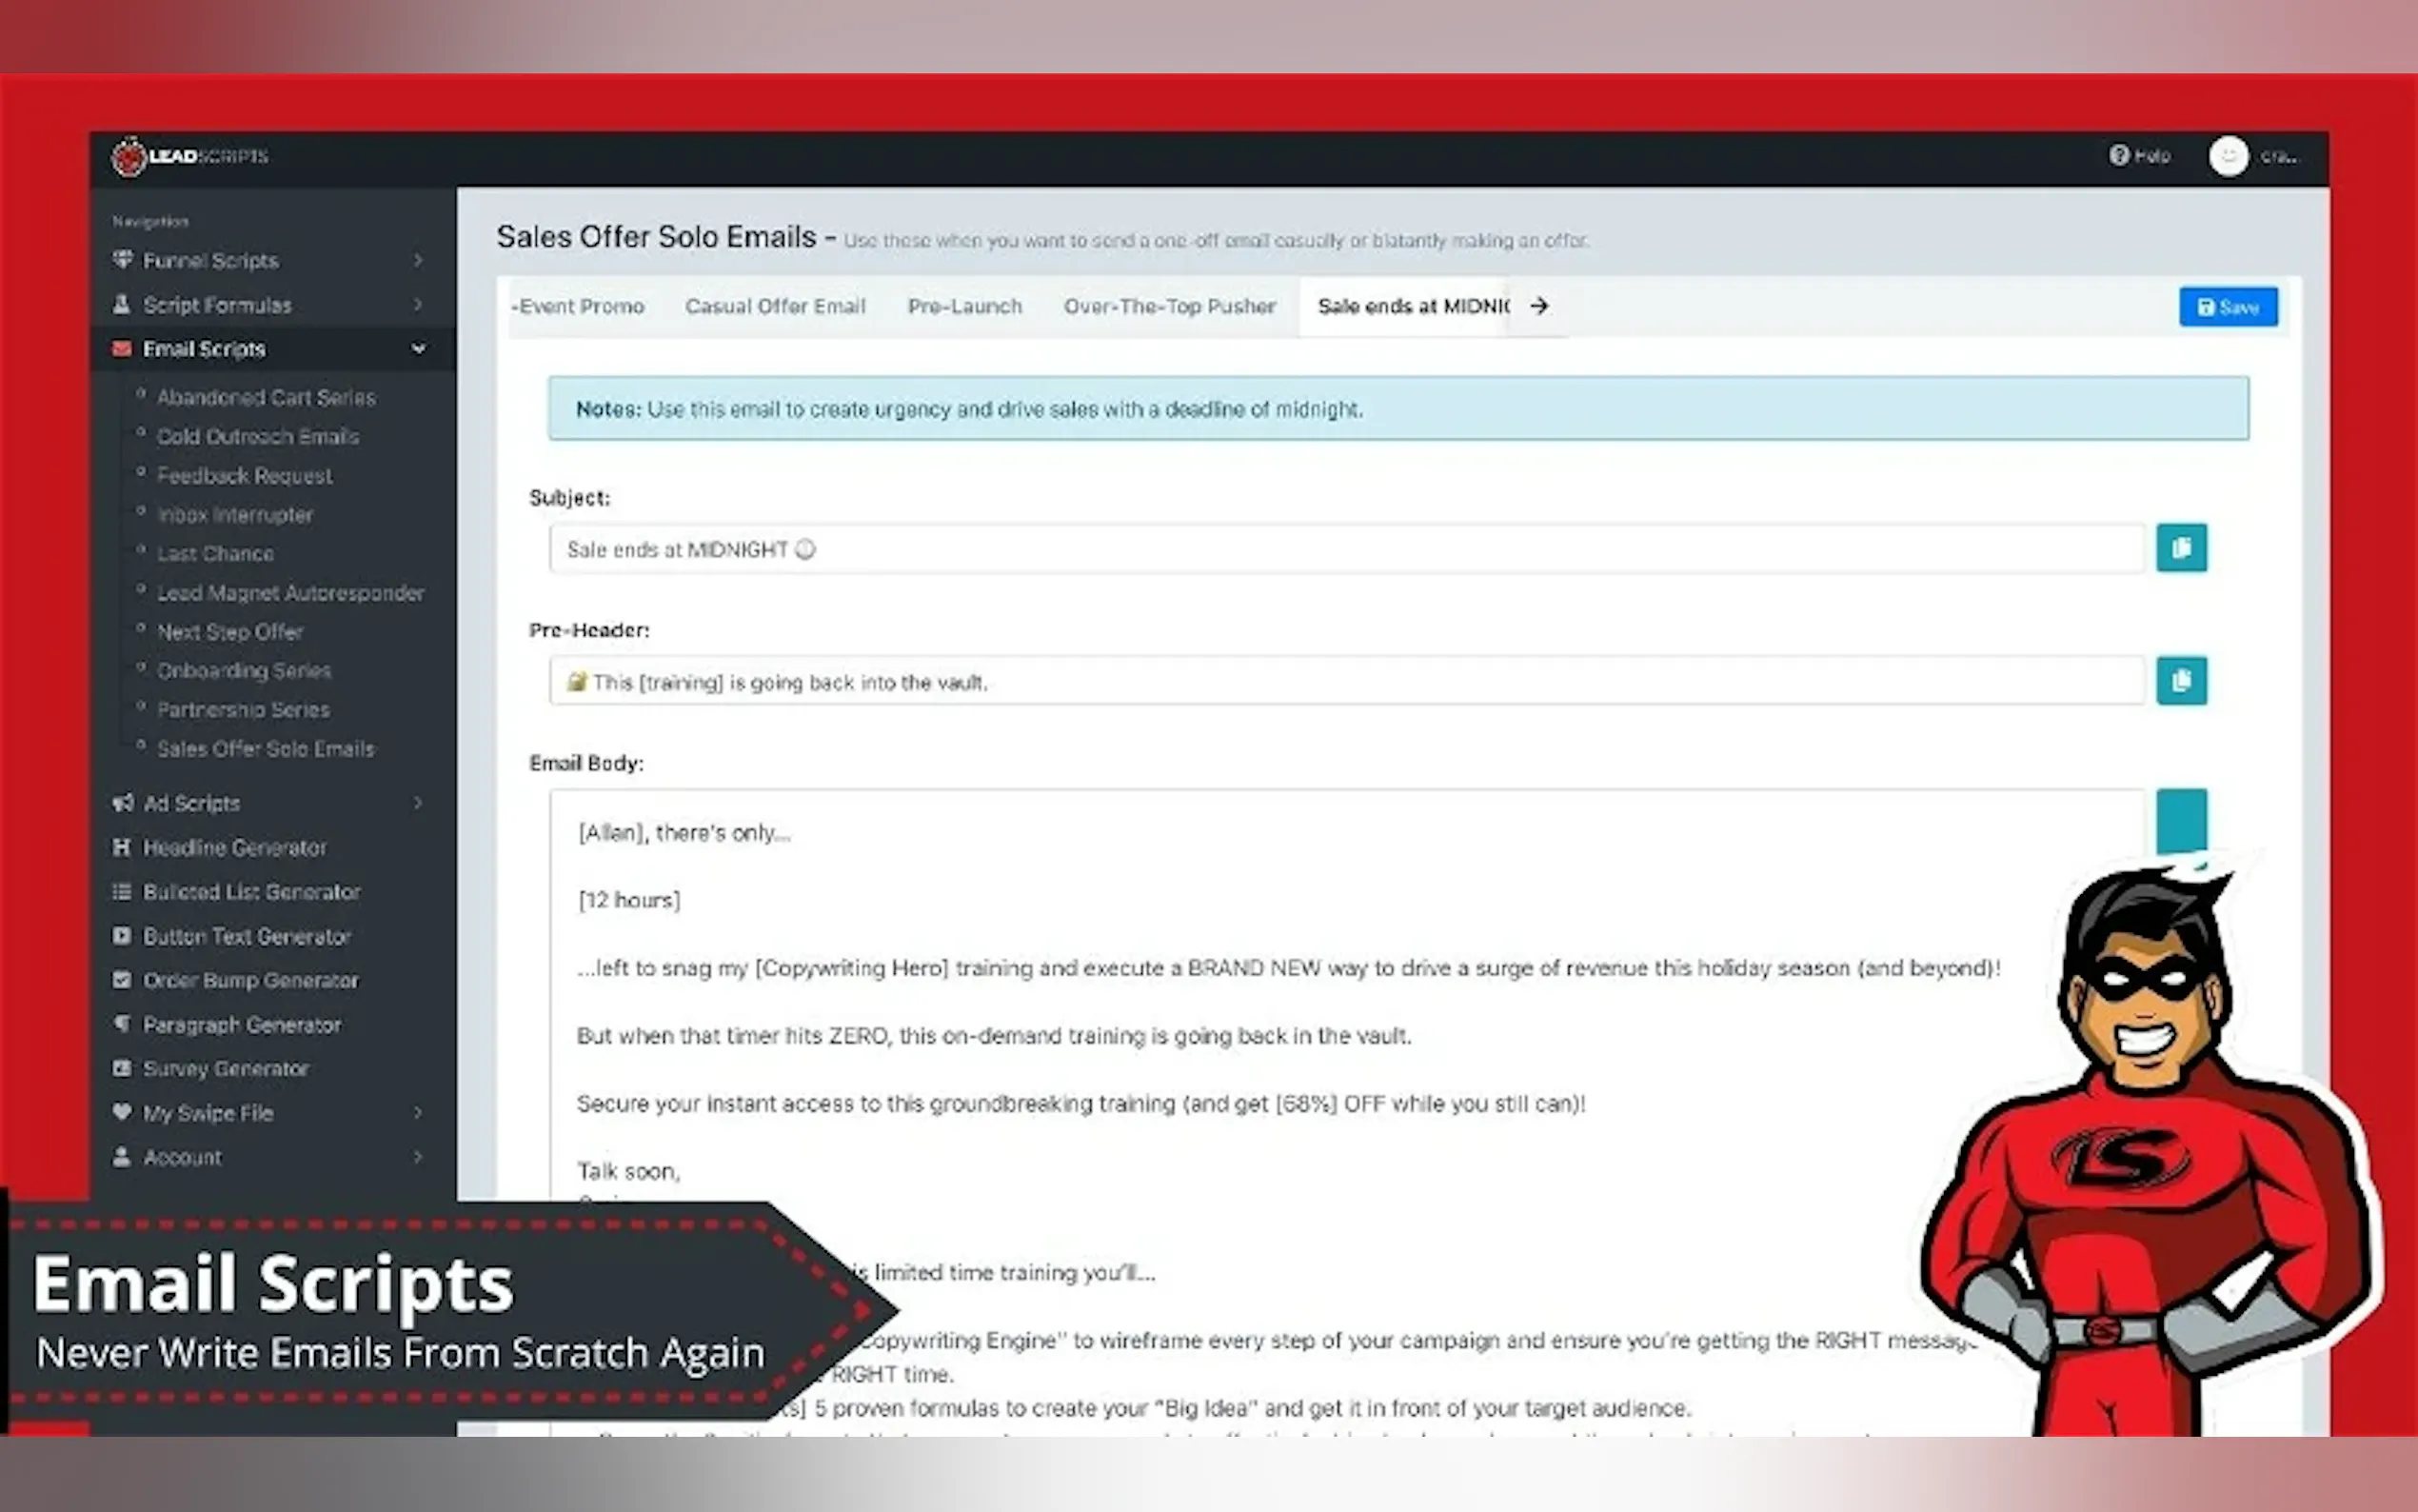Viewport: 2418px width, 1512px height.
Task: Expand the Script Formulas submenu
Action: coord(418,304)
